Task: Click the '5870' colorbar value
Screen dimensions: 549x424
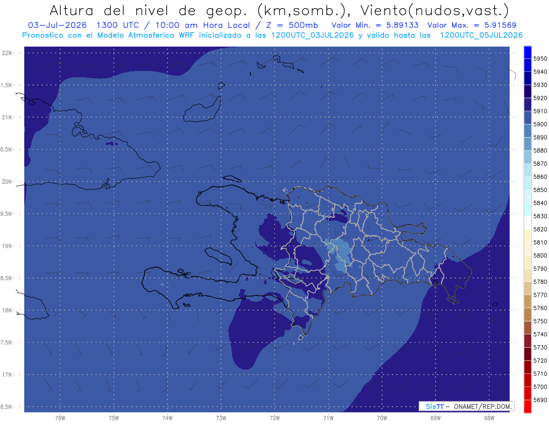Action: [x=540, y=163]
